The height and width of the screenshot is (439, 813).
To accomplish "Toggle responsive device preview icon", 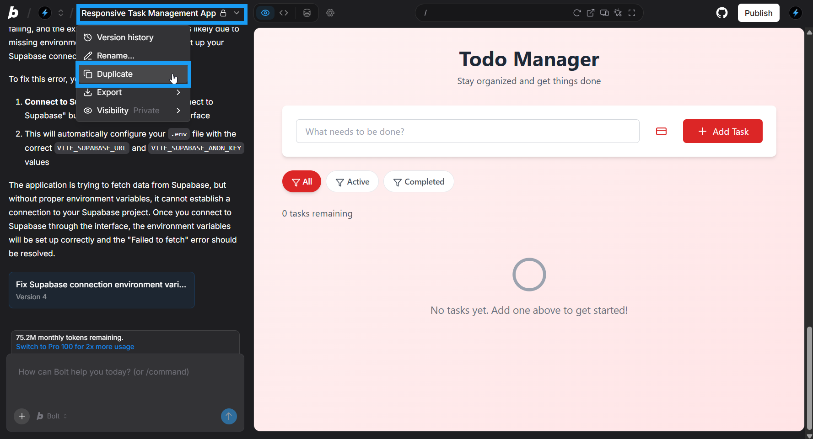I will coord(604,13).
